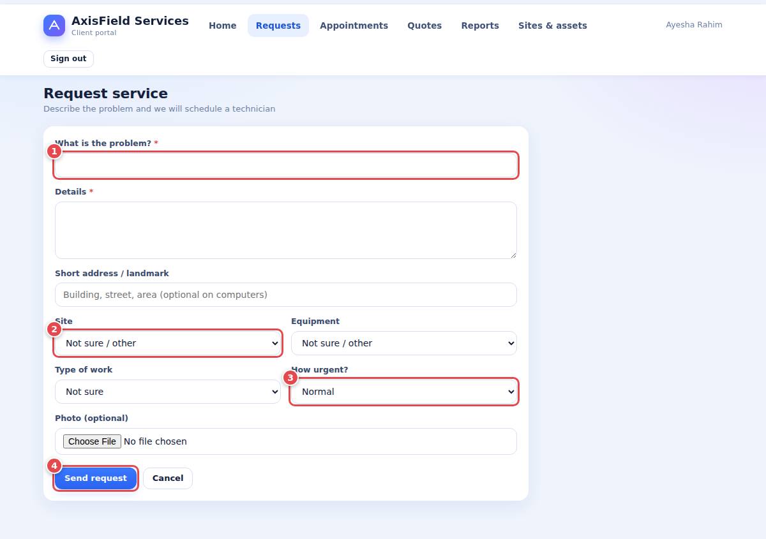Open the Reports page
The width and height of the screenshot is (766, 539).
480,26
